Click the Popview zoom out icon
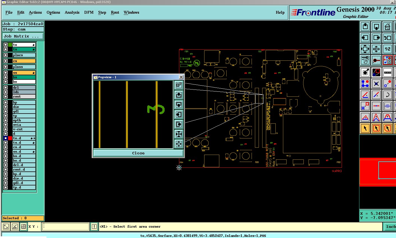396x238 pixels. tap(179, 144)
